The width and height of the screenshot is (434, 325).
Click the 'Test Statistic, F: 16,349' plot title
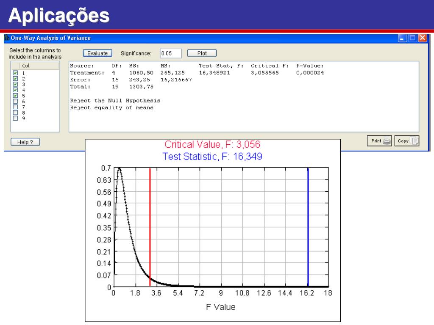pyautogui.click(x=212, y=157)
